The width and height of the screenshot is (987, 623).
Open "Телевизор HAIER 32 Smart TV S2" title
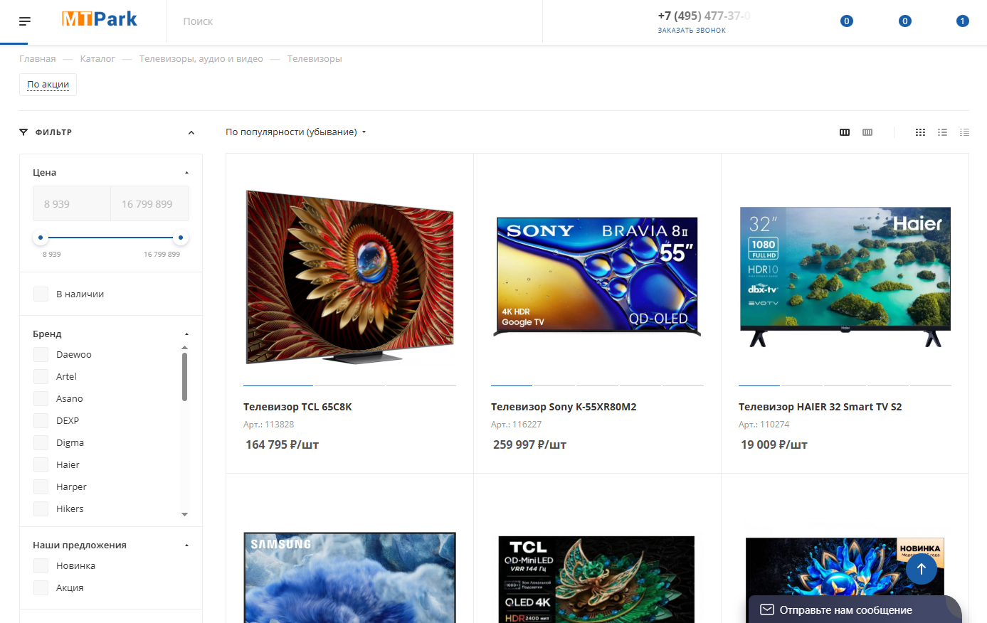click(x=820, y=407)
